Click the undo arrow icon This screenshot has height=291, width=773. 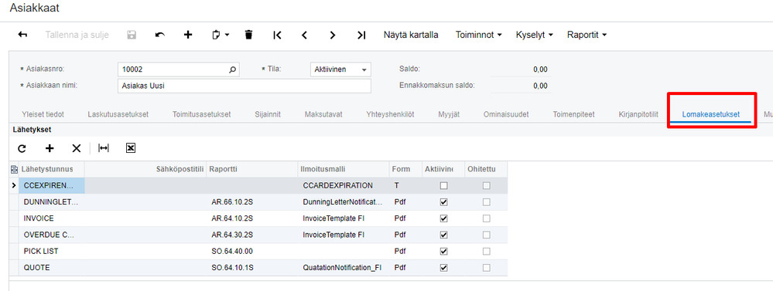pos(159,35)
